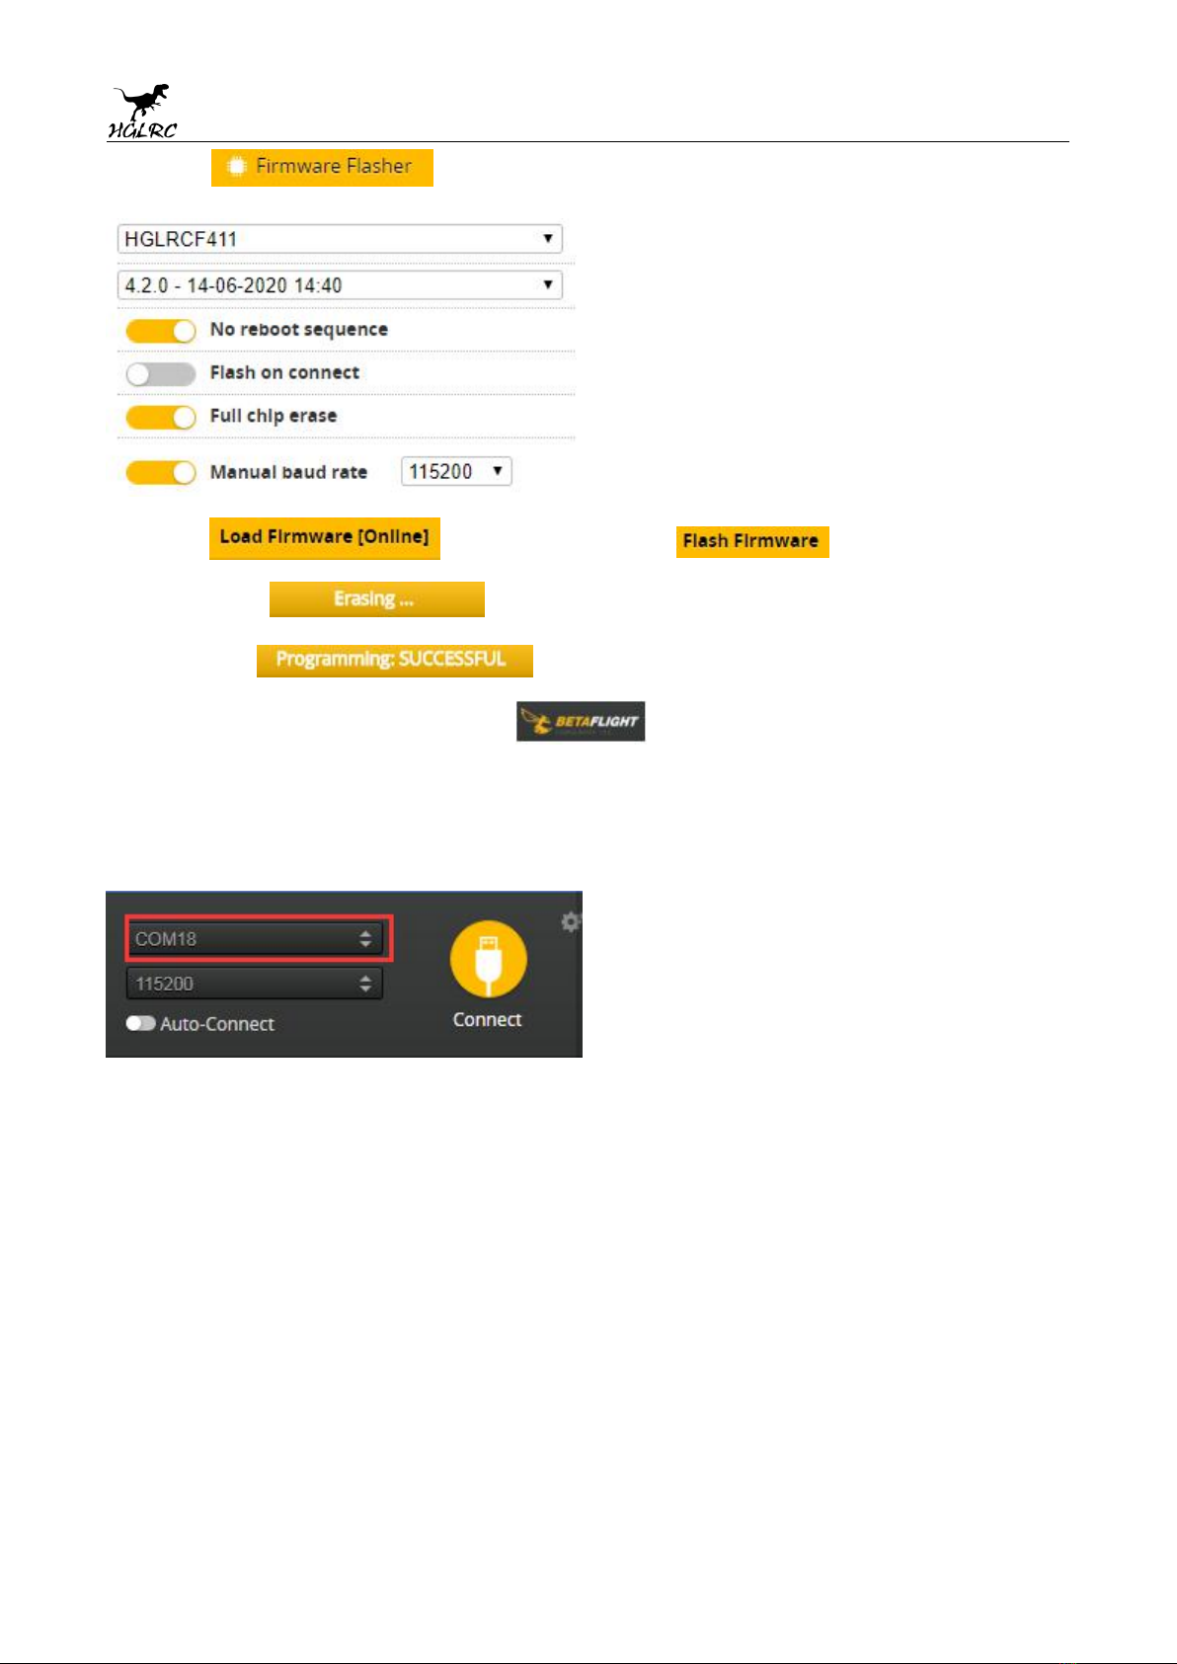Click the HGLRC dinosaur logo

coord(142,111)
